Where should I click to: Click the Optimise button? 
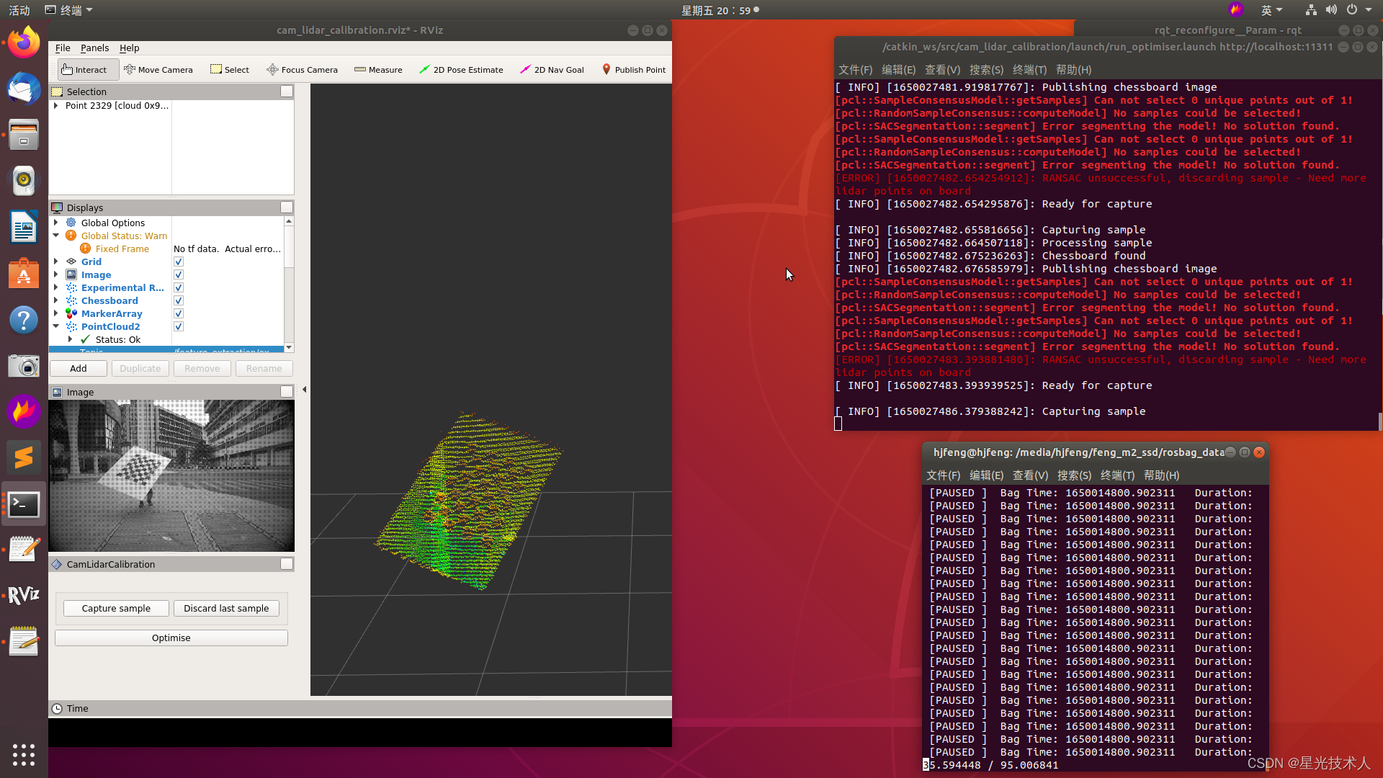pyautogui.click(x=171, y=637)
